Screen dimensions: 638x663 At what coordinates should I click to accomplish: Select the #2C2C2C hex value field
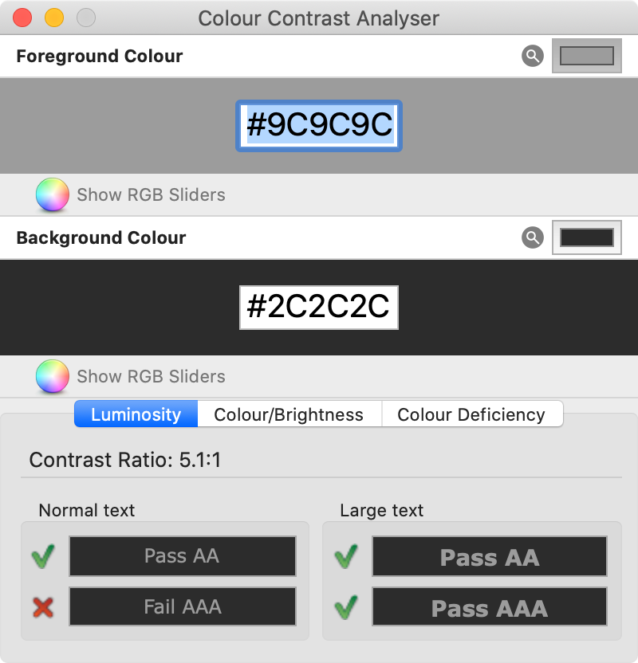coord(318,308)
